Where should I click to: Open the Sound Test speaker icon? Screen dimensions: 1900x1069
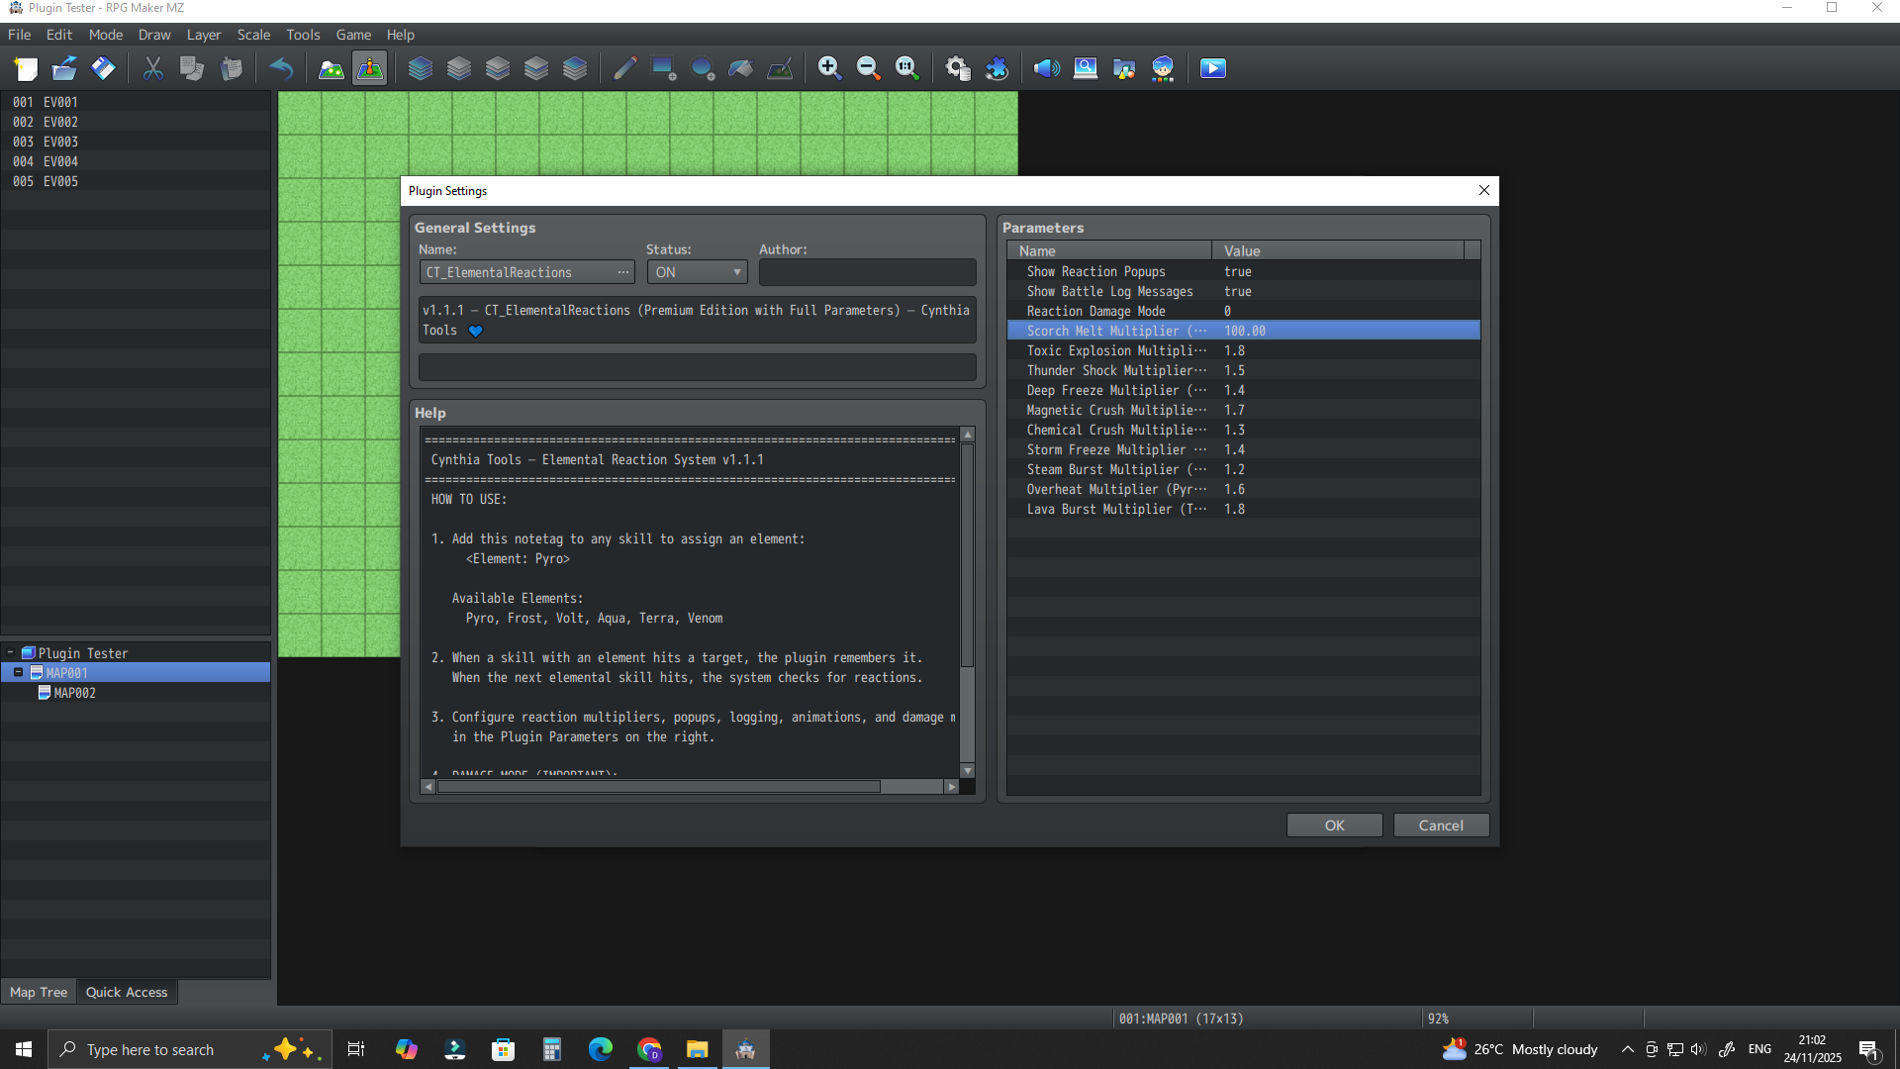click(1046, 68)
